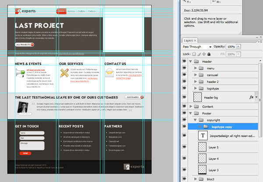Click the Content group folder icon
Image resolution: width=263 pixels, height=182 pixels.
[196, 106]
